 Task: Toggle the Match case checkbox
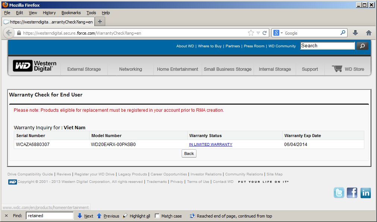(x=157, y=216)
